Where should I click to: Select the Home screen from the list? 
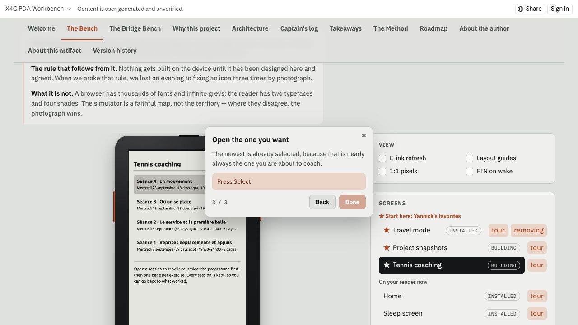452,296
